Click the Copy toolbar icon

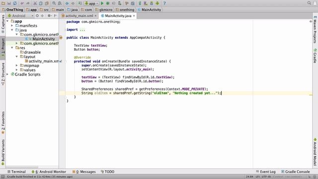[41, 3]
